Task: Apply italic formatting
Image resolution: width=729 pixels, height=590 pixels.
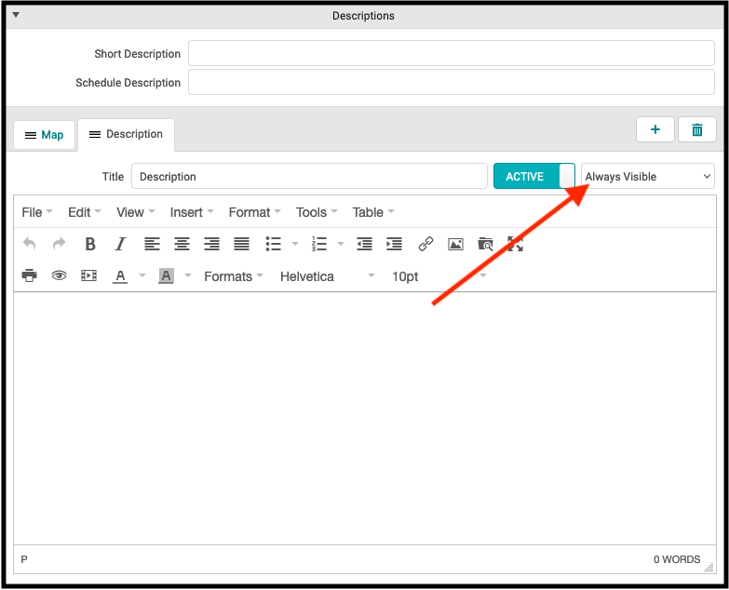Action: [120, 244]
